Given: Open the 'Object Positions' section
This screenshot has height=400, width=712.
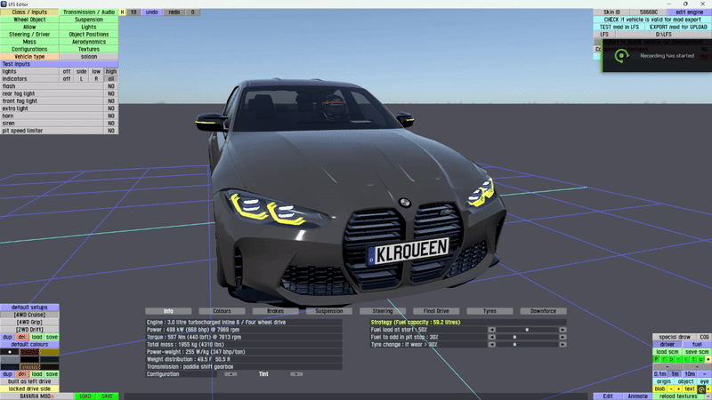Looking at the screenshot, I should point(89,35).
